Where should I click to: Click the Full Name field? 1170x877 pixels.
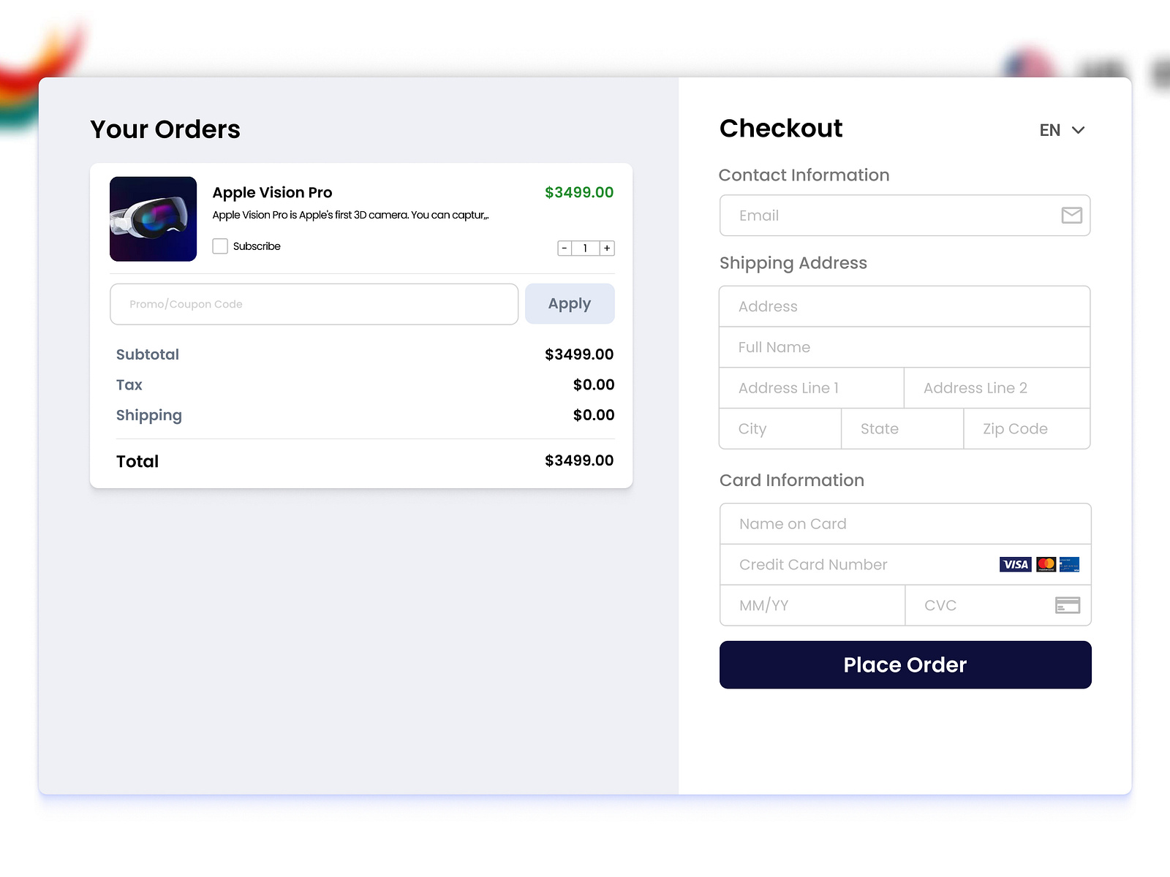tap(905, 347)
